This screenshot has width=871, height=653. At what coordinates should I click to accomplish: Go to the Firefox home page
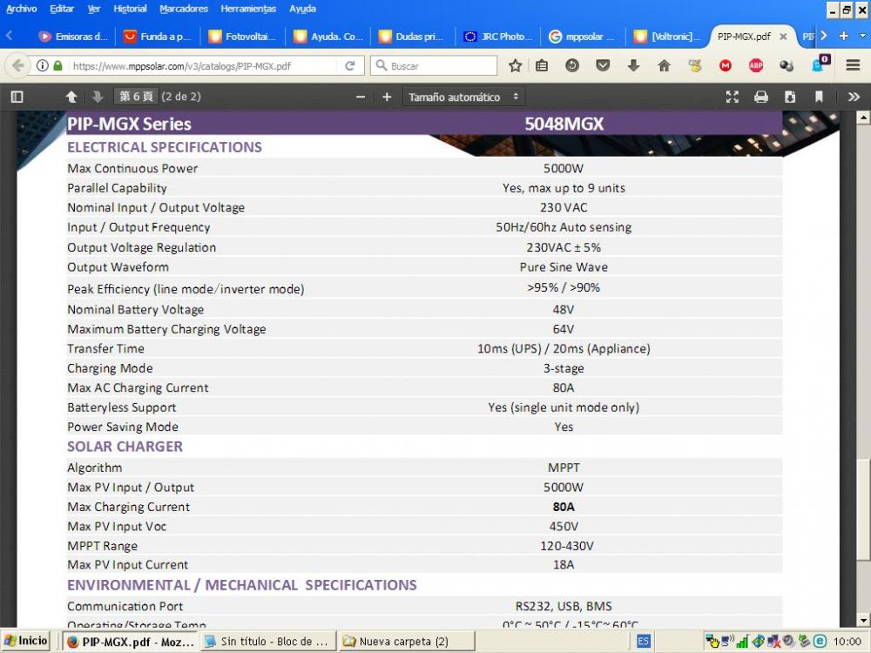click(664, 65)
